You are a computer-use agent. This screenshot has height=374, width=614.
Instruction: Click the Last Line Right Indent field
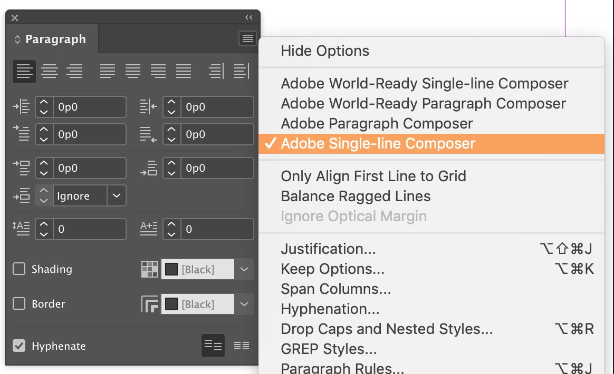[x=217, y=134]
